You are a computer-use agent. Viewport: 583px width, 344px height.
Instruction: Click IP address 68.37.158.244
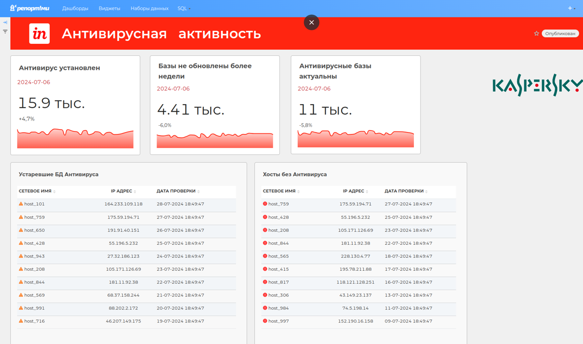click(123, 295)
